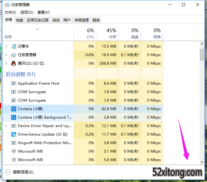
Task: Switch to the 服务 tab
Action: pos(96,20)
